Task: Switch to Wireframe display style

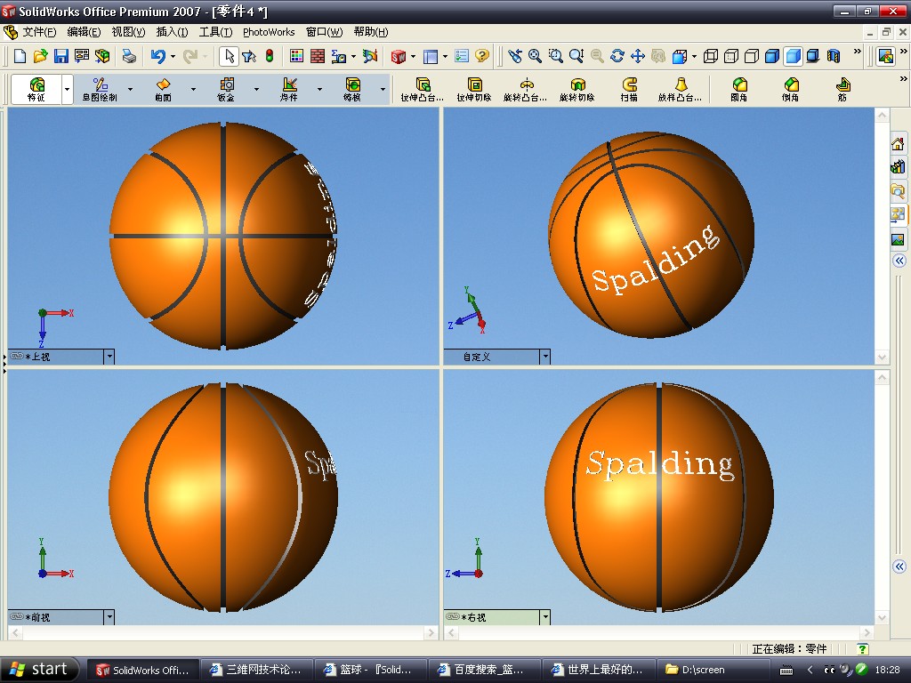Action: pyautogui.click(x=711, y=56)
